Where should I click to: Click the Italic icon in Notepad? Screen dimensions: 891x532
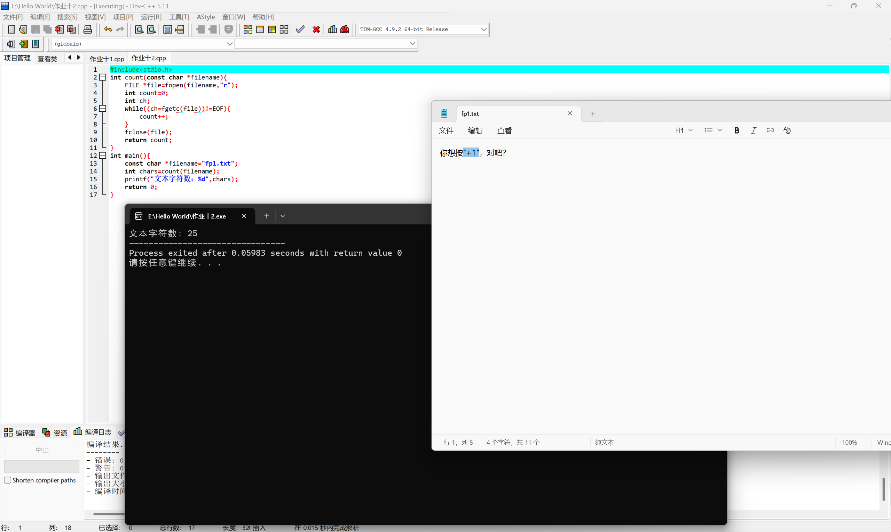(x=753, y=130)
